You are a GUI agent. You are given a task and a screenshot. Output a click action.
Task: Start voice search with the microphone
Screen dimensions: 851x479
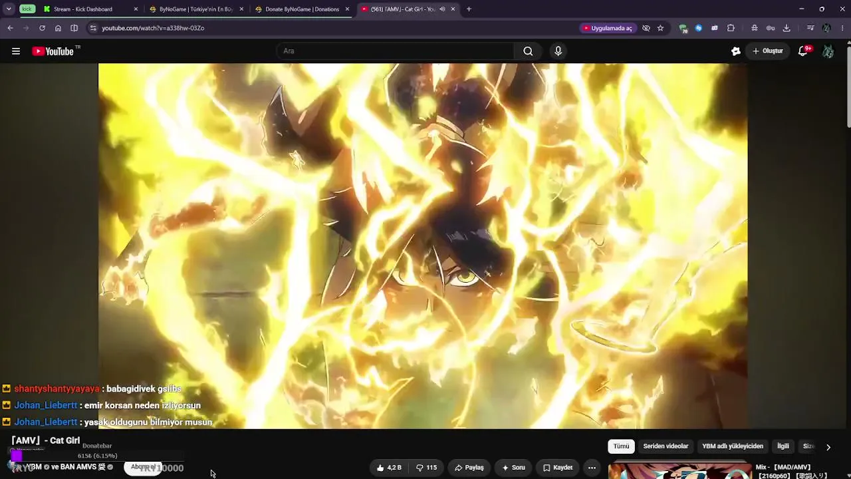point(558,51)
